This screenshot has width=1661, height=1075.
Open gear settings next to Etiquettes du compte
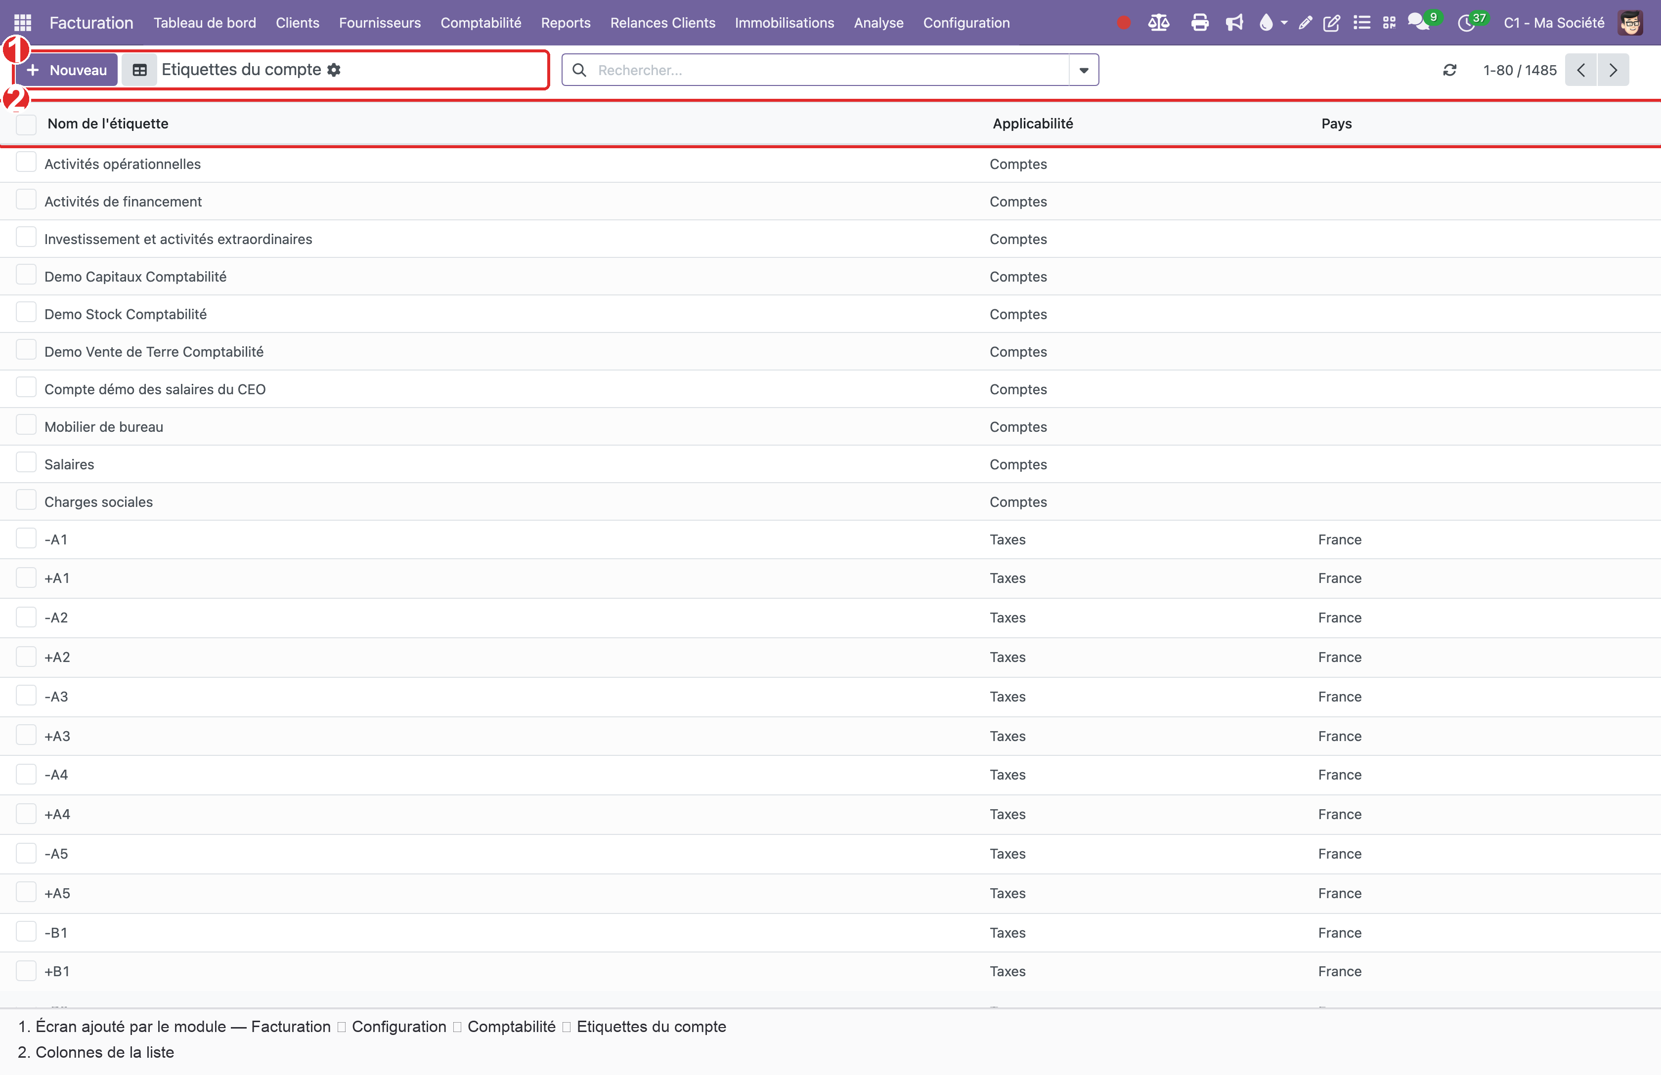(x=334, y=70)
